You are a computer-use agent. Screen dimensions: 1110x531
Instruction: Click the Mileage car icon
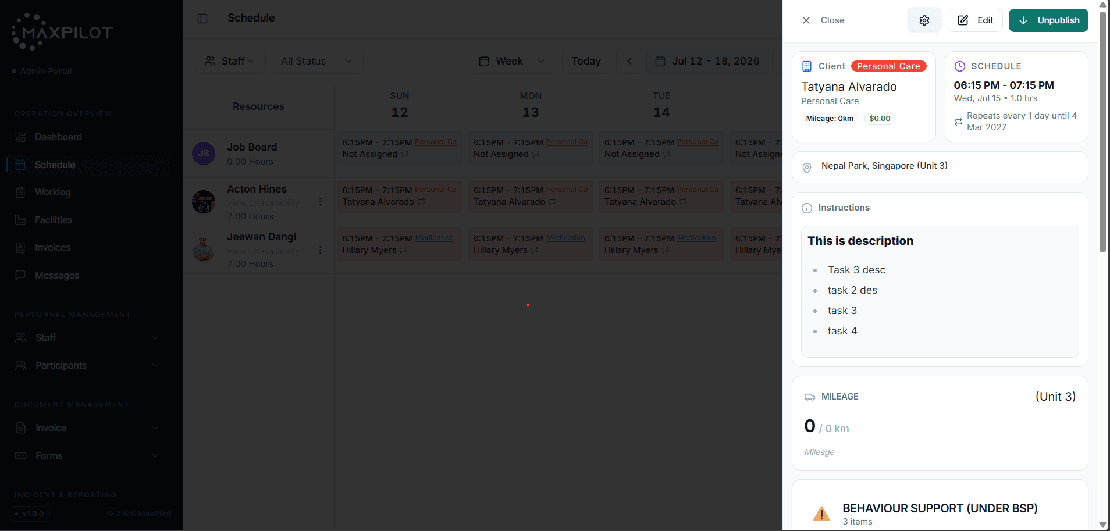[810, 397]
